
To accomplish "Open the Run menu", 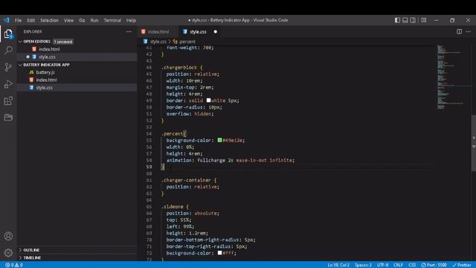I will tap(94, 20).
